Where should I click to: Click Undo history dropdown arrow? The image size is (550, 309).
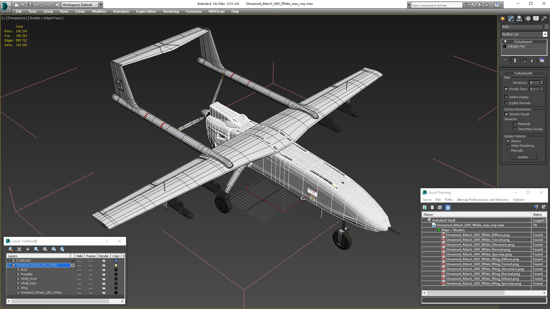click(42, 5)
